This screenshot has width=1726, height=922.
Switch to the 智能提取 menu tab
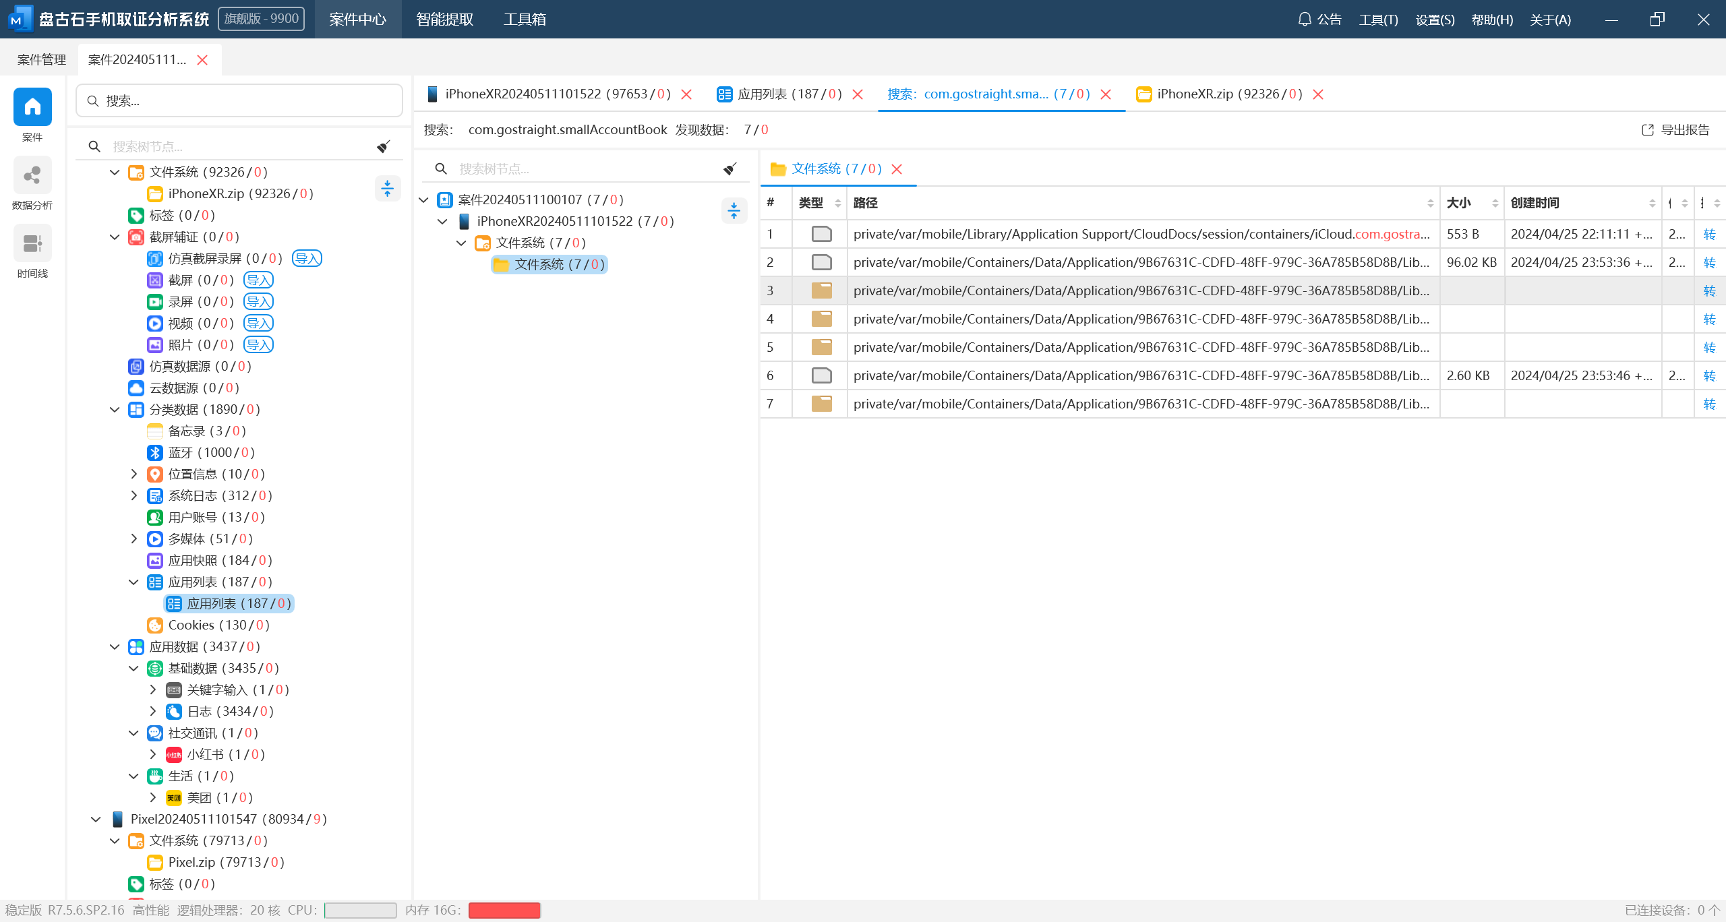444,20
